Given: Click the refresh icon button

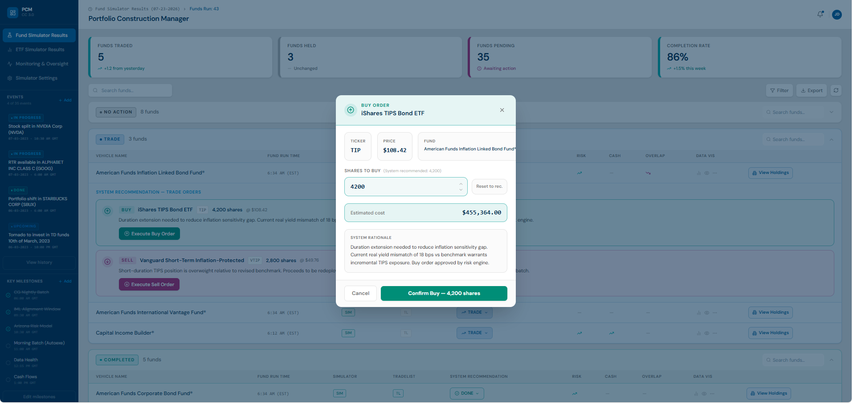Looking at the screenshot, I should [836, 91].
